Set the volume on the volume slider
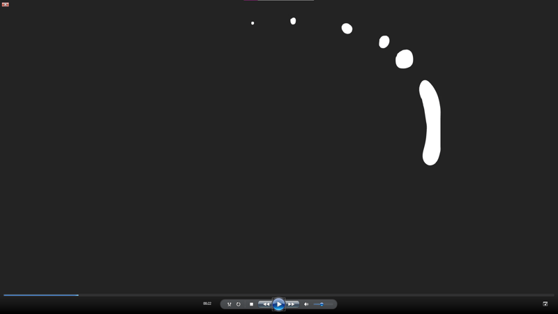 tap(323, 304)
